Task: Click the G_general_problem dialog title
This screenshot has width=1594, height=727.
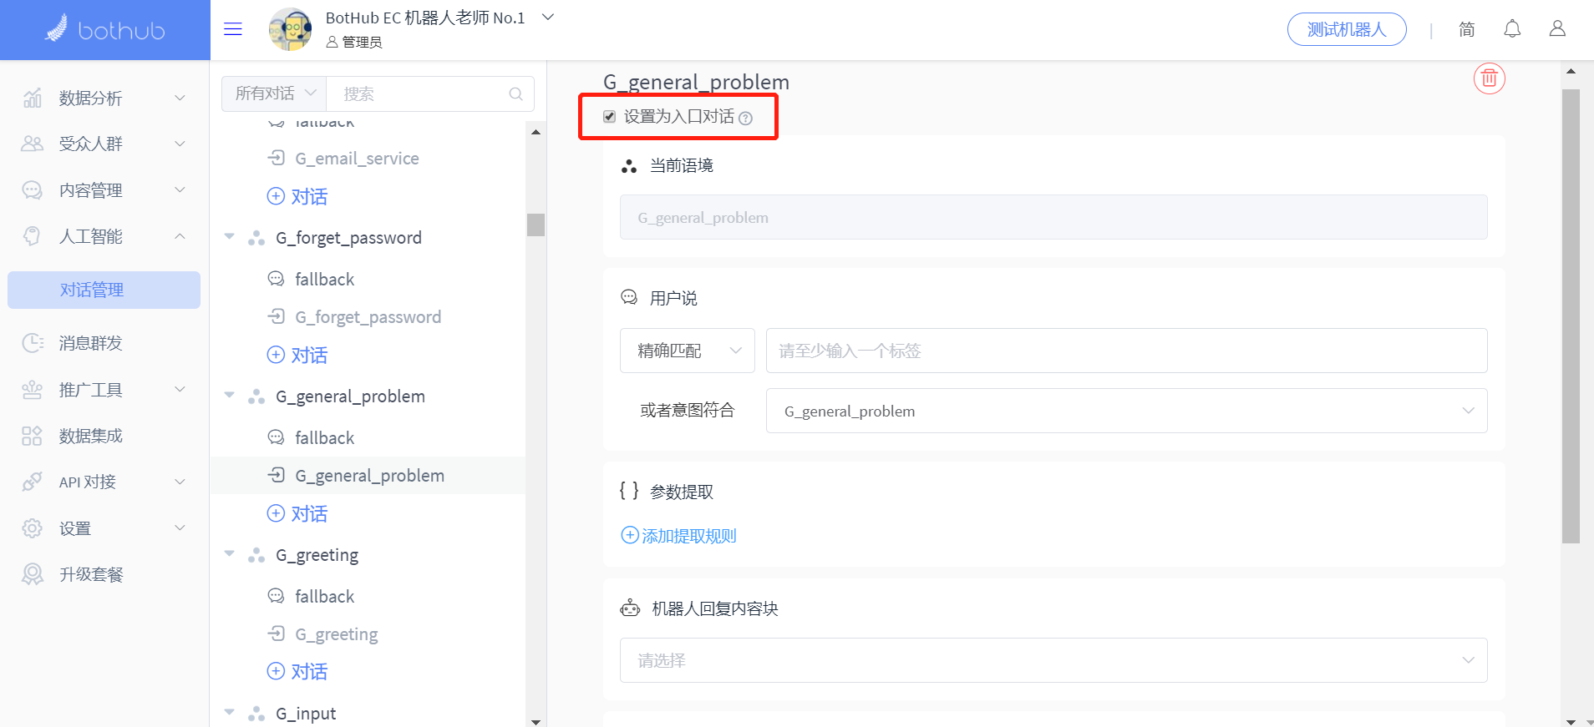Action: [697, 82]
